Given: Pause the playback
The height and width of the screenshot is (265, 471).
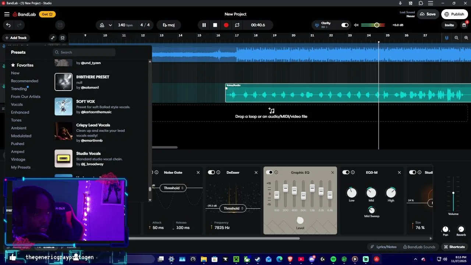Looking at the screenshot, I should coord(204,25).
